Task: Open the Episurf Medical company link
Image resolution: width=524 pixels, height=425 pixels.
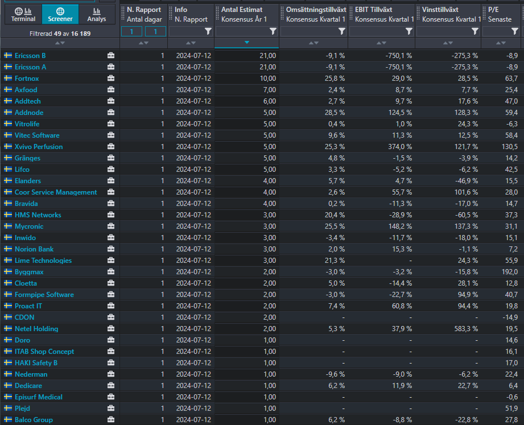Action: [x=39, y=397]
